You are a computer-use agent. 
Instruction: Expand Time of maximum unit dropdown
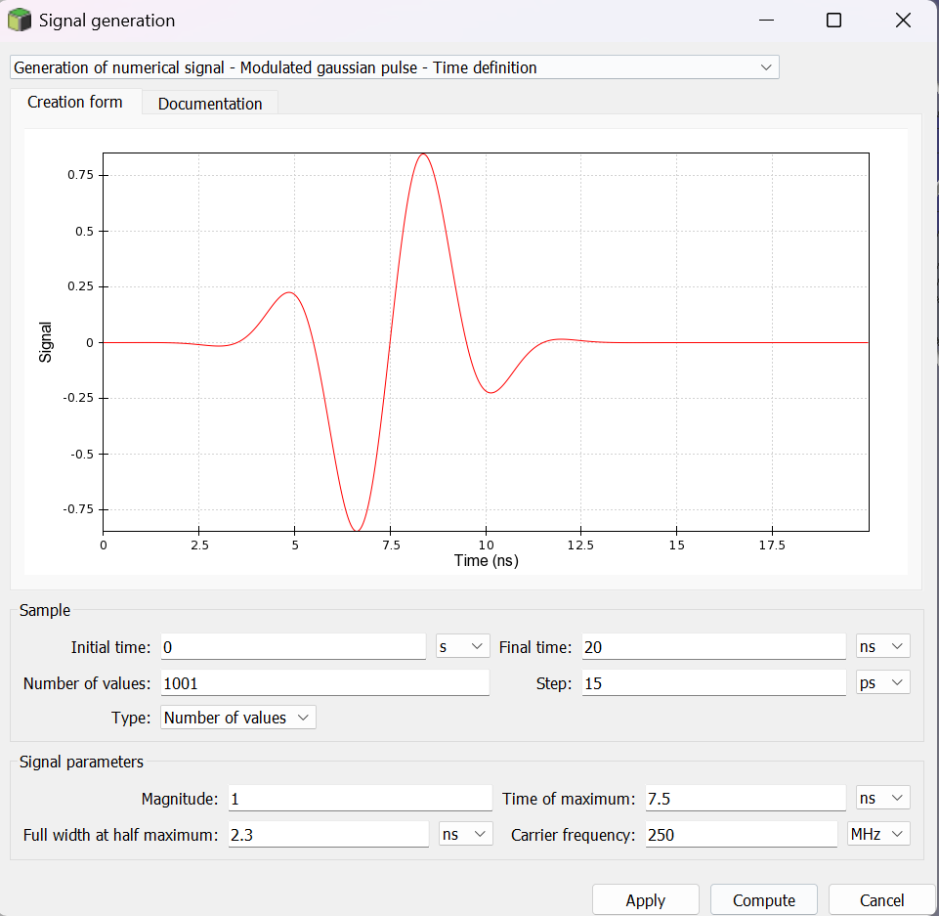click(x=882, y=799)
